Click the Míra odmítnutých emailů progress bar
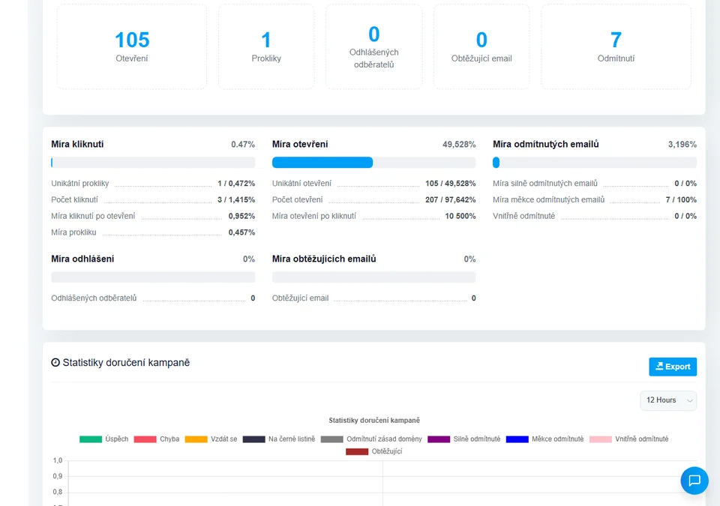Screen dimensions: 720x506 (x=594, y=163)
